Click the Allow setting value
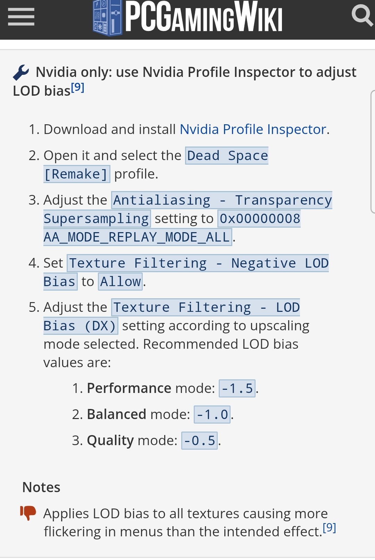The image size is (375, 560). [120, 282]
